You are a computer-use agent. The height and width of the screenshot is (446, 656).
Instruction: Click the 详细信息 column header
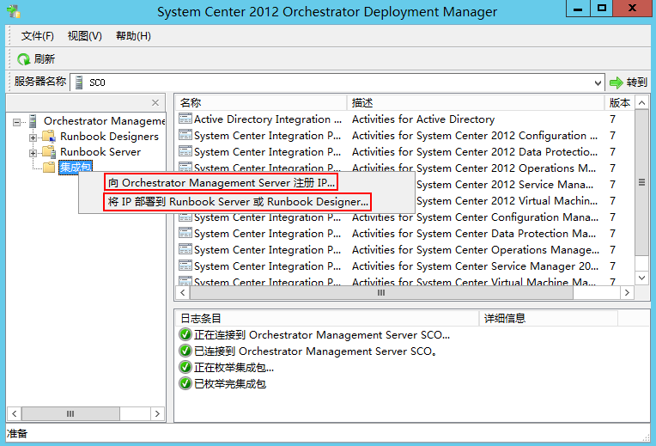pyautogui.click(x=549, y=319)
